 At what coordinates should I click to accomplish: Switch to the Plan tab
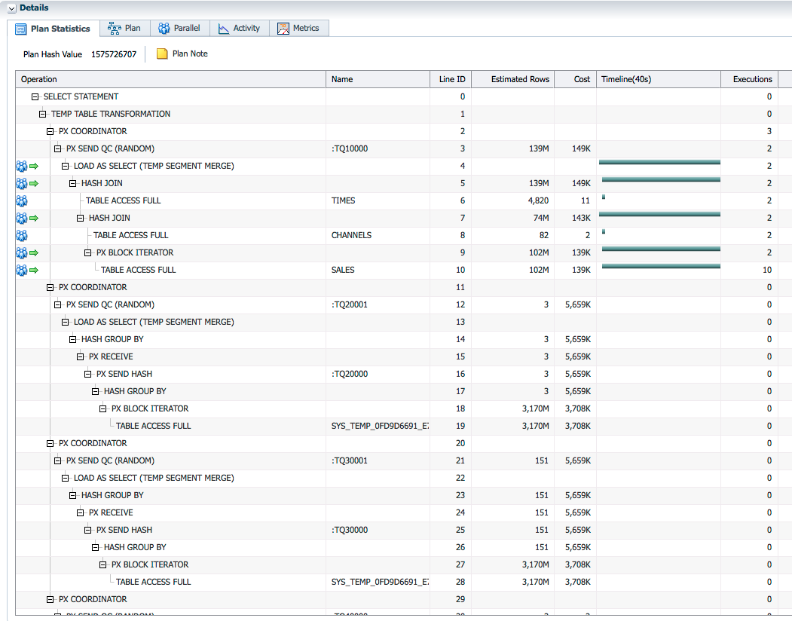[124, 29]
